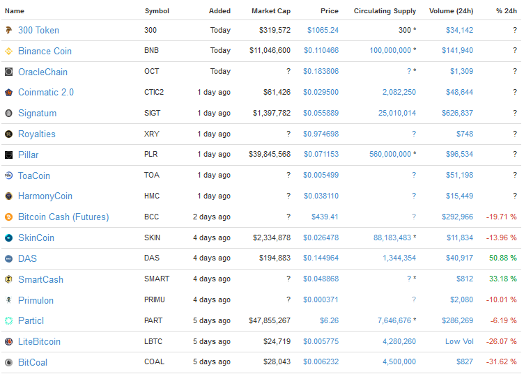Image resolution: width=524 pixels, height=374 pixels.
Task: Click the 300 Token coin icon
Action: coord(8,31)
